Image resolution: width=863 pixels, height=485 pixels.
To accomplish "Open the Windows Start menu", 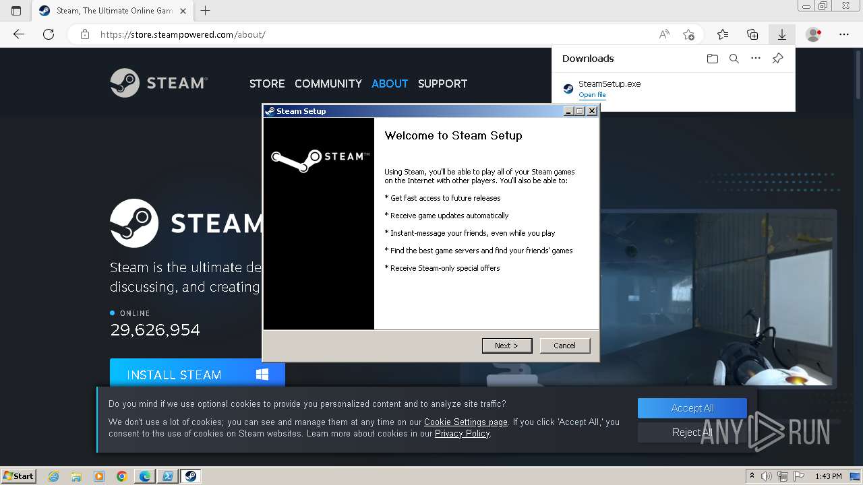I will (x=19, y=476).
